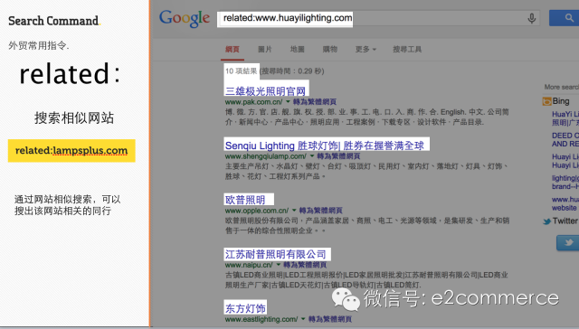Open the 購物 tab

[329, 49]
